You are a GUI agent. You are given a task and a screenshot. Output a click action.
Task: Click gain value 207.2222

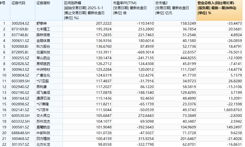click(104, 23)
